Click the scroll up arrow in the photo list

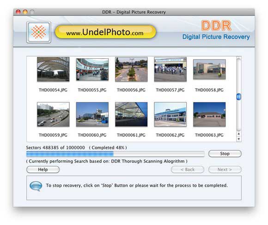tap(239, 134)
